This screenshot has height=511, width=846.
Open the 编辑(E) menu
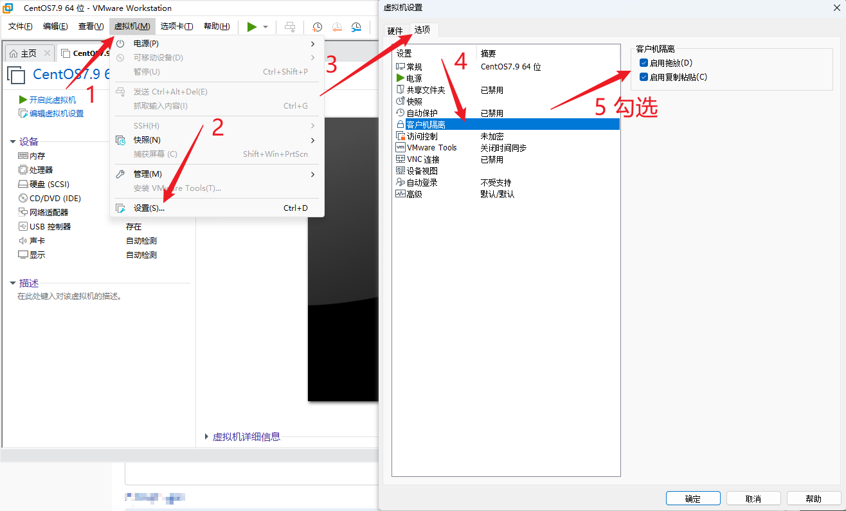coord(55,26)
